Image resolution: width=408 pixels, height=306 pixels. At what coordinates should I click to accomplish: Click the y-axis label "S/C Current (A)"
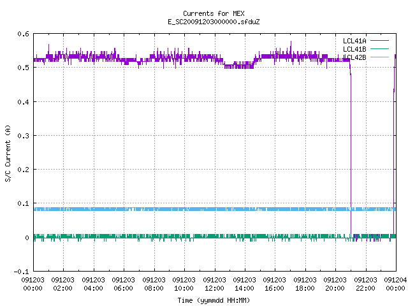click(x=8, y=154)
